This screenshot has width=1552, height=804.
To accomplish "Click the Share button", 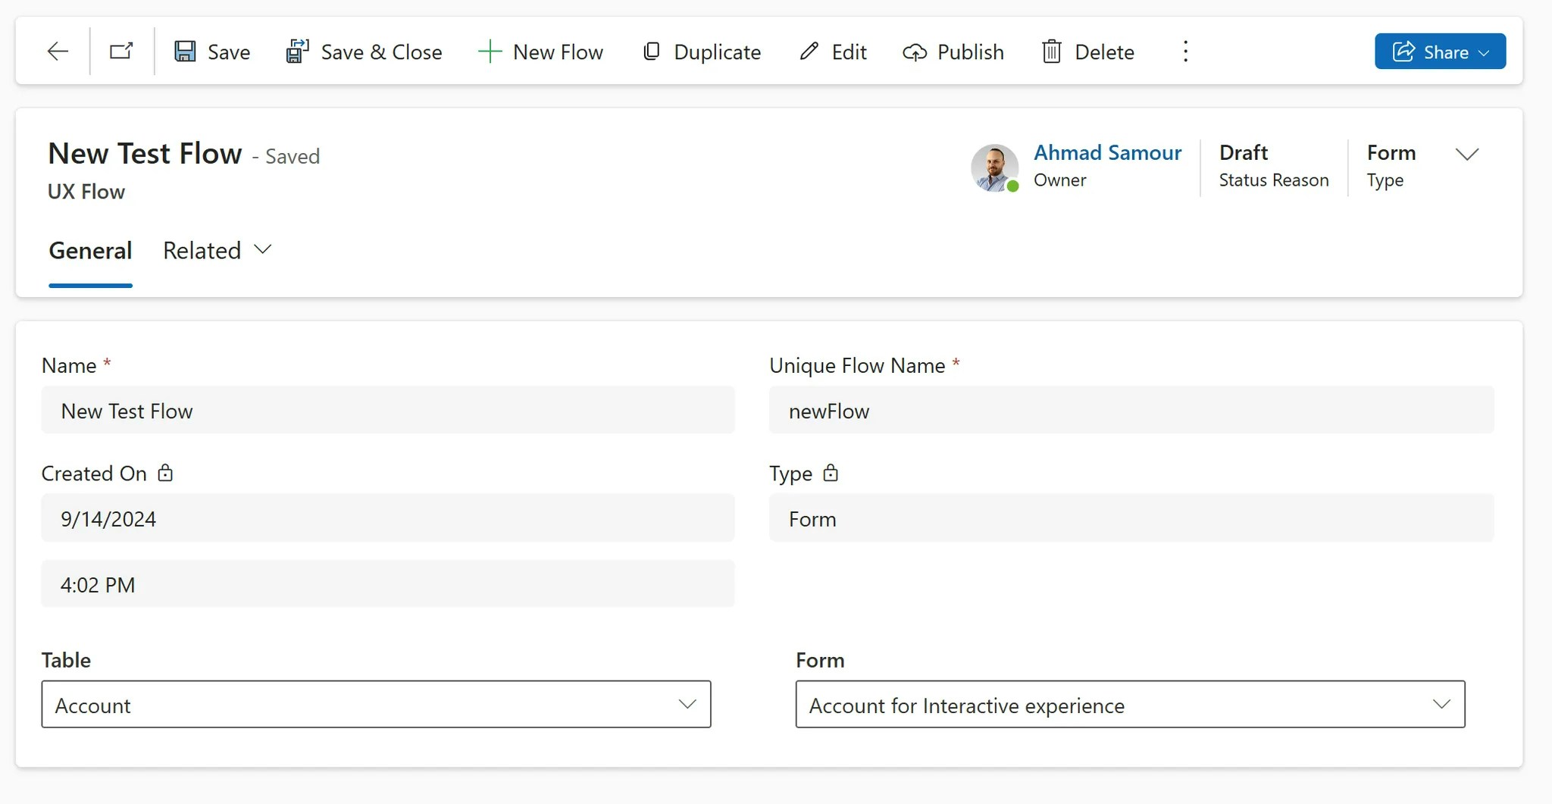I will point(1439,52).
